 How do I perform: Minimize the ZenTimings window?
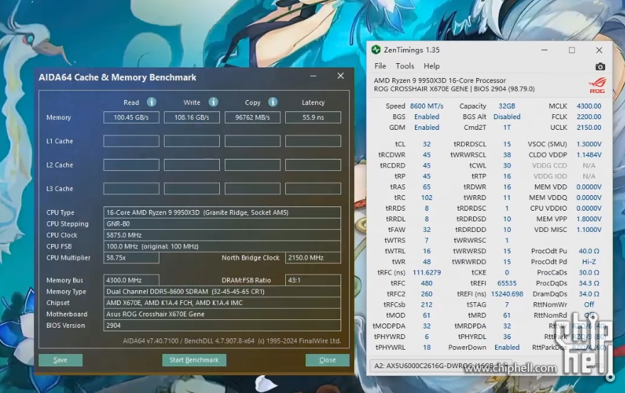point(544,50)
